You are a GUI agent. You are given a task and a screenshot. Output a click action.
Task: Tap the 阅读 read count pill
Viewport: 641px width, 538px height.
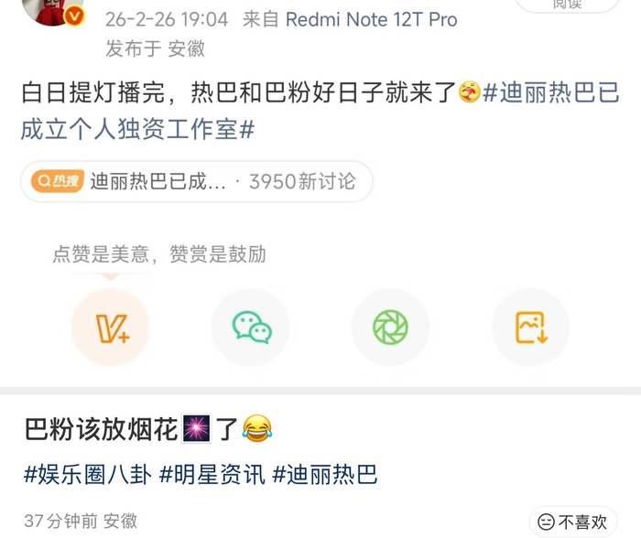[x=567, y=5]
